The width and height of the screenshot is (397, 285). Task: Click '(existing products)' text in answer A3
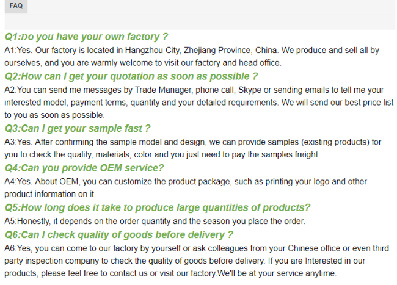pos(335,142)
